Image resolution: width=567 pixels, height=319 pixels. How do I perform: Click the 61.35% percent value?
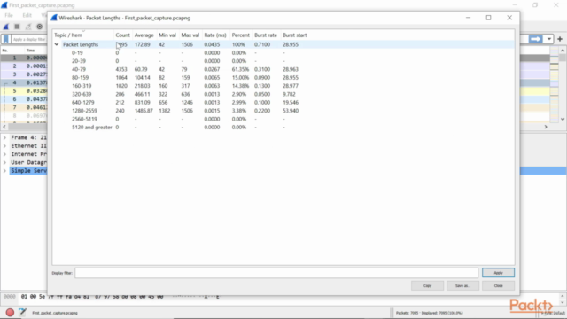pos(240,69)
